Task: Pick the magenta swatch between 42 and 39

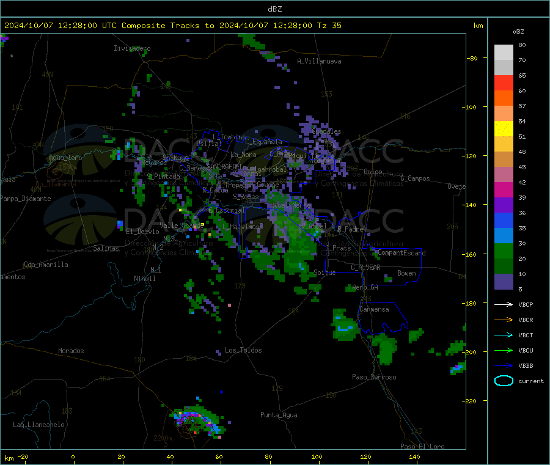Action: coord(504,189)
